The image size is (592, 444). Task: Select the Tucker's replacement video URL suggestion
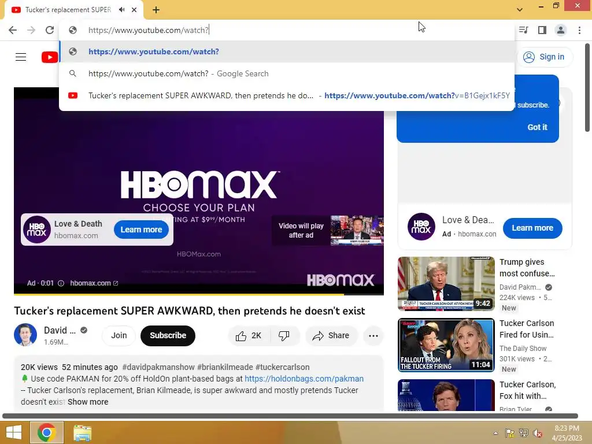[287, 95]
